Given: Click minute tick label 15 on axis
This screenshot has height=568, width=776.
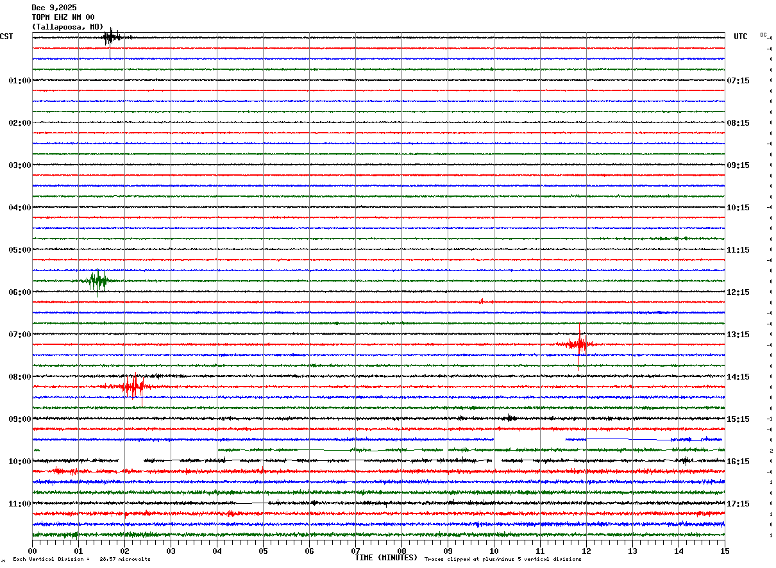Looking at the screenshot, I should (x=725, y=551).
